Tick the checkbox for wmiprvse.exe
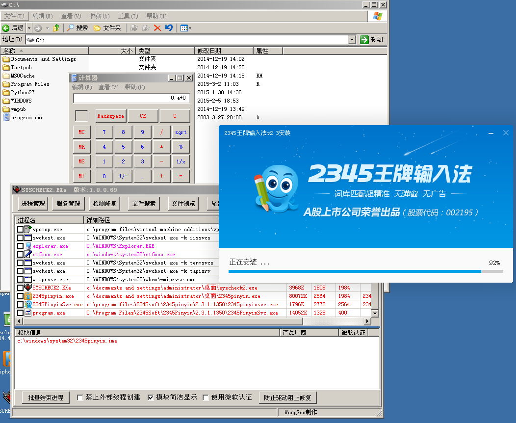The width and height of the screenshot is (516, 423). pyautogui.click(x=20, y=280)
